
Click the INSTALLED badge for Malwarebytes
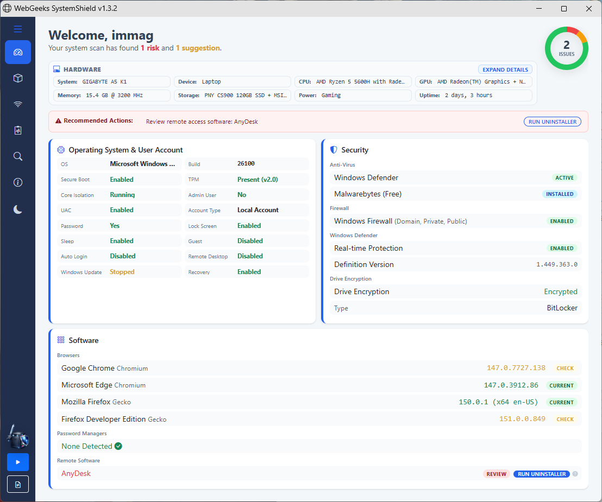[560, 194]
